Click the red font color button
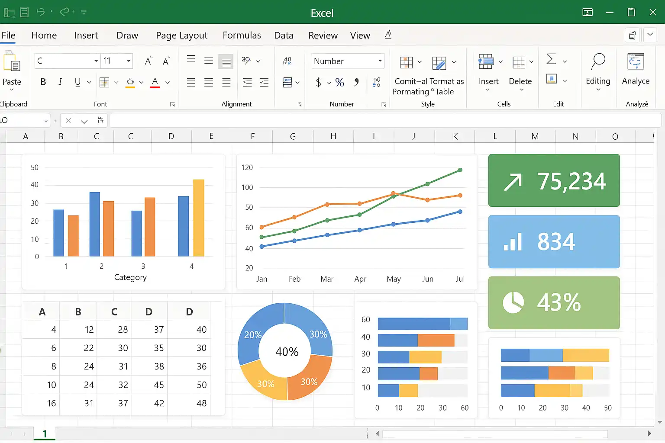 coord(155,82)
